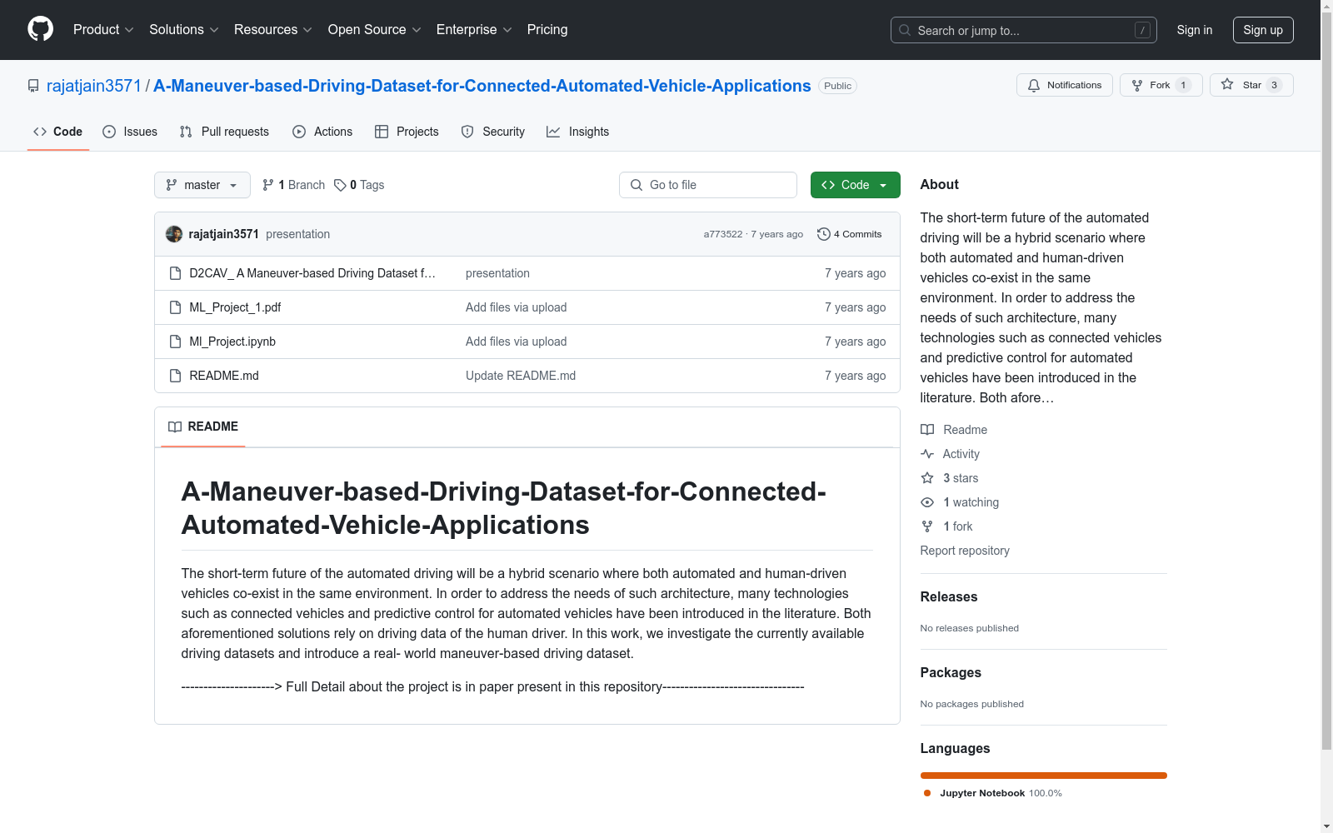The image size is (1333, 833).
Task: Open the rajatjain3571 owner profile link
Action: point(94,86)
